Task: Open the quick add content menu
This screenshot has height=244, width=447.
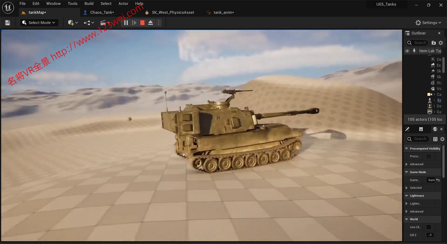Action: point(73,23)
